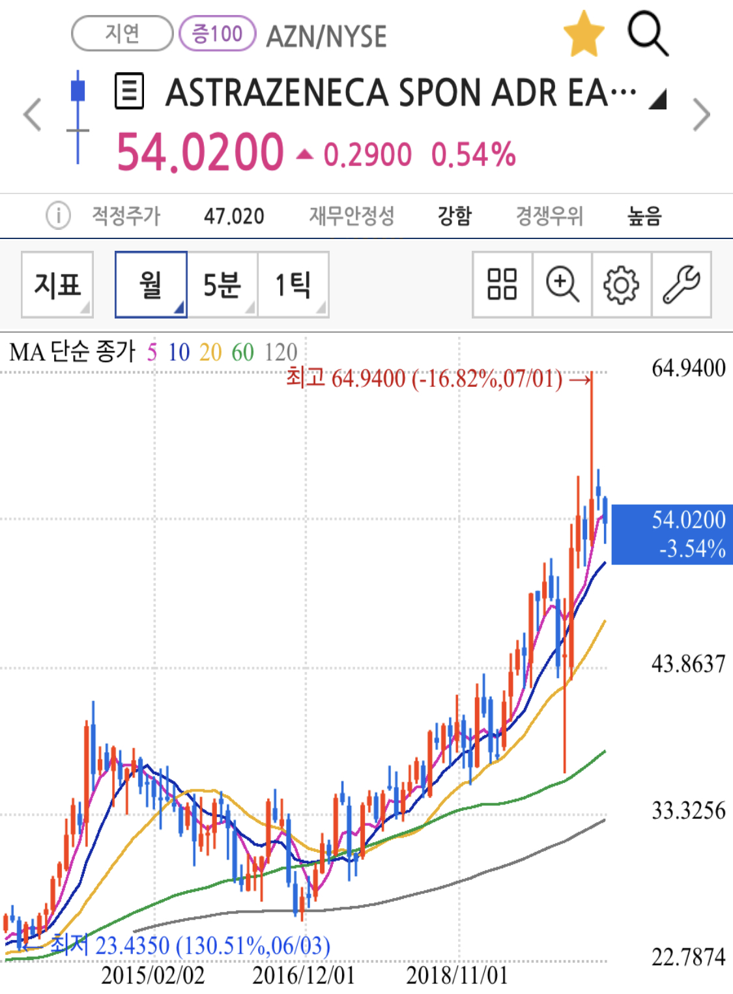Viewport: 733px width, 994px height.
Task: Go to next stock with right arrow
Action: click(x=701, y=115)
